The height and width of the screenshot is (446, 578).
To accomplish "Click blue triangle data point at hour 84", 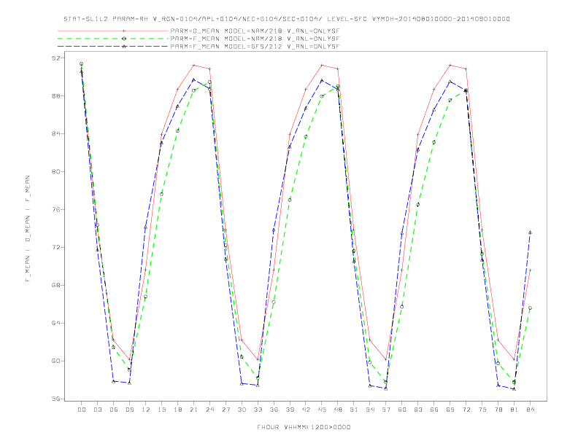I will click(530, 232).
